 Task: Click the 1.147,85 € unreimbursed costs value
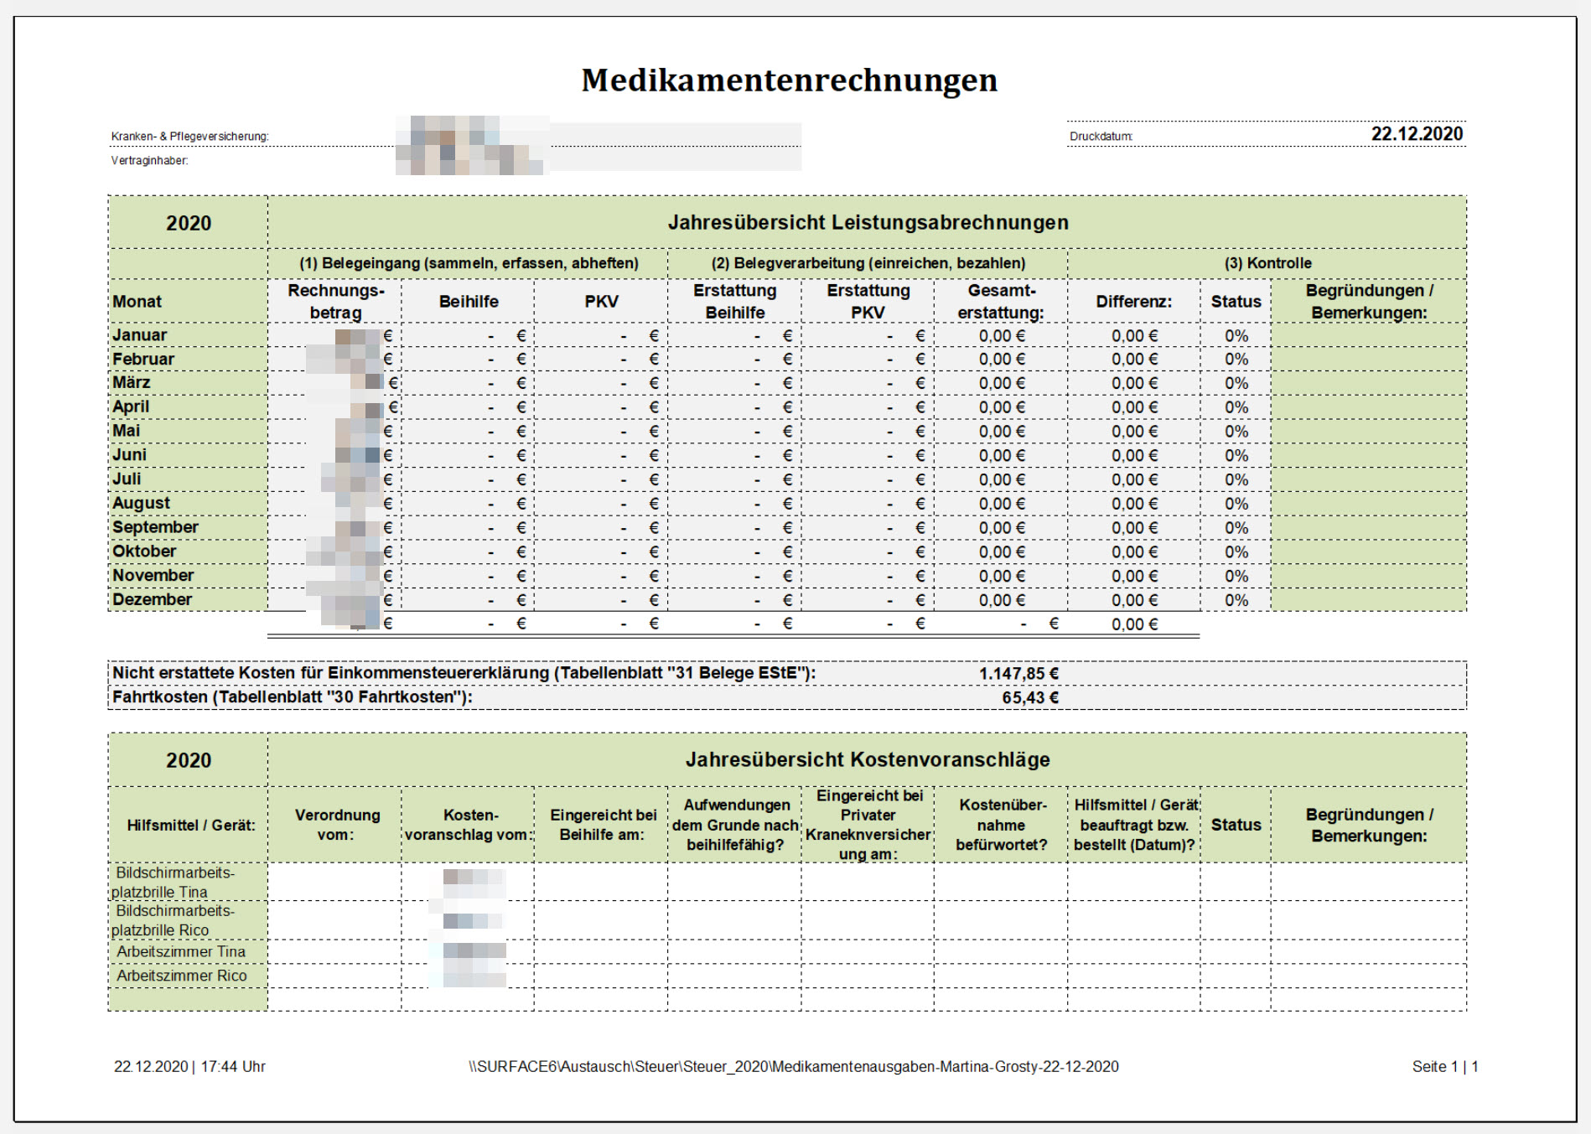[x=1018, y=674]
